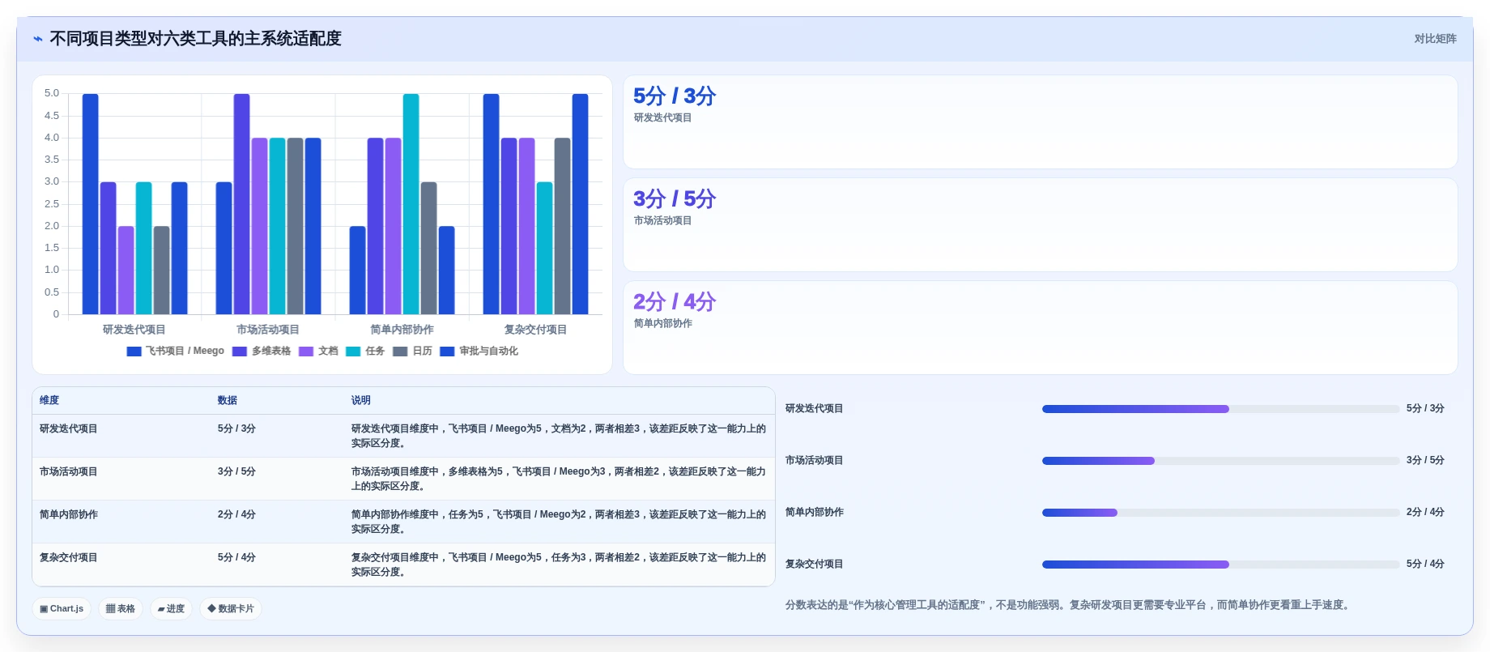Click the header icon beside the dashboard title
Screen dimensions: 1490x652
38,39
